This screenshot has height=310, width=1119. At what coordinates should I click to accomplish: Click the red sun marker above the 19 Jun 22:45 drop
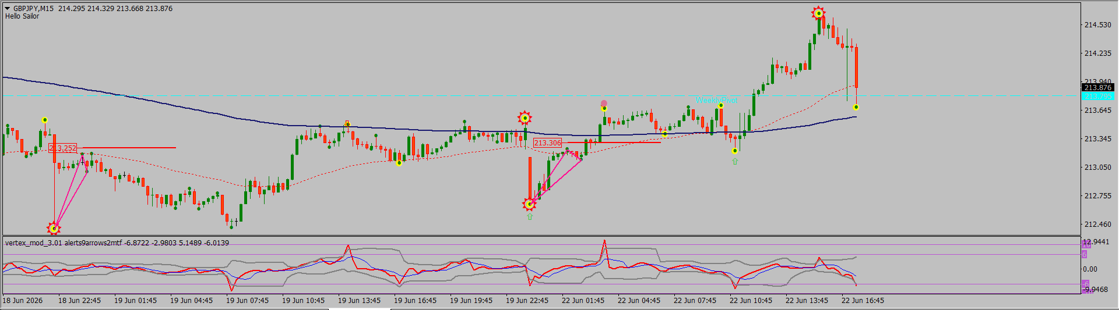click(x=525, y=119)
